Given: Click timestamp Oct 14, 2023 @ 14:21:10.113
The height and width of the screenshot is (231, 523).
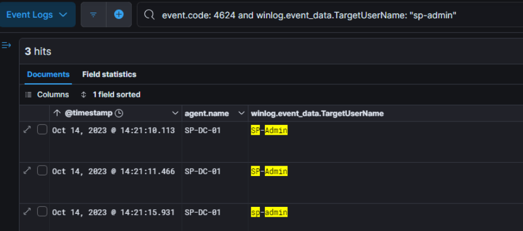Looking at the screenshot, I should pyautogui.click(x=114, y=130).
